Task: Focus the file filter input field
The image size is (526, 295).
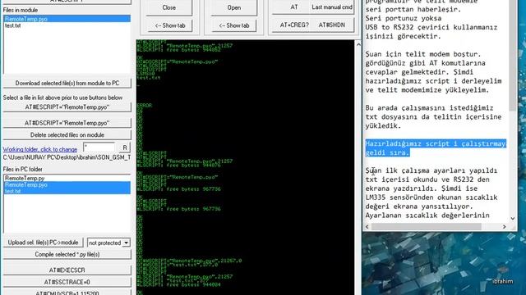Action: 99,147
